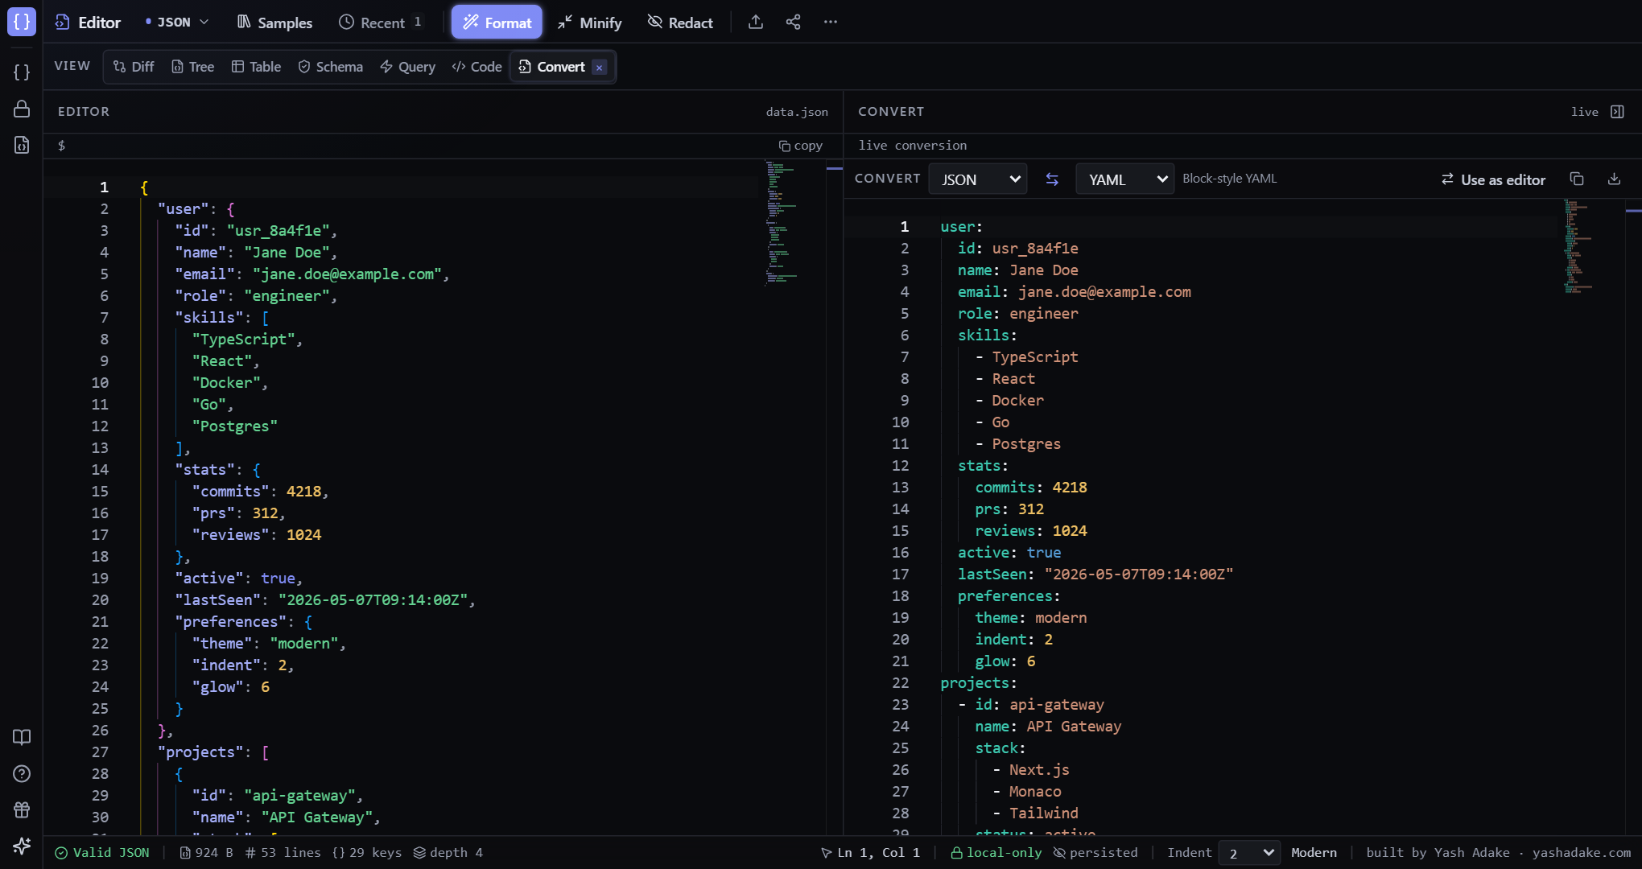Image resolution: width=1642 pixels, height=869 pixels.
Task: Open the JSON braces sidebar icon
Action: (x=22, y=72)
